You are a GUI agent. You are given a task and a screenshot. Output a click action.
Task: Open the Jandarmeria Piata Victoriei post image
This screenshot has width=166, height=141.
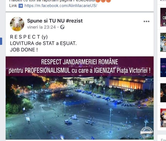80,98
